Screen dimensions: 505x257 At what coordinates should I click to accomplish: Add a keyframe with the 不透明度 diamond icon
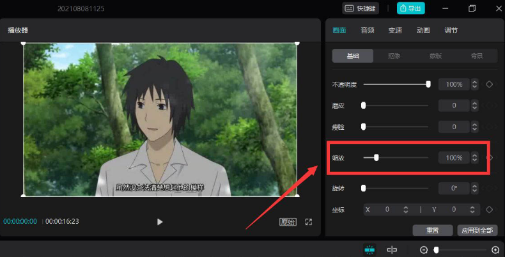(489, 84)
